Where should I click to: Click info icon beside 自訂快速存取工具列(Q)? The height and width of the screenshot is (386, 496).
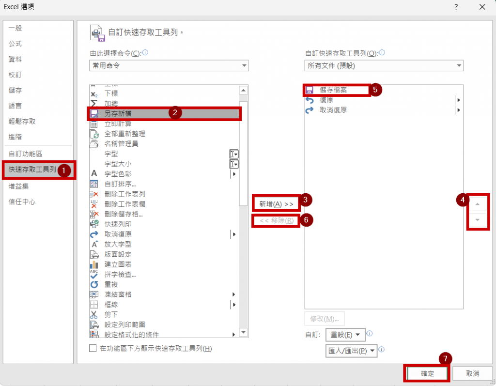tap(382, 52)
